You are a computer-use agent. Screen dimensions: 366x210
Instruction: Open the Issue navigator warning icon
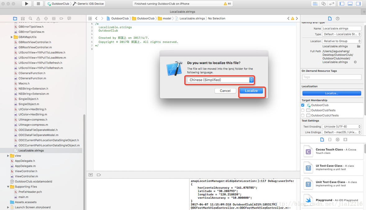tap(38, 18)
